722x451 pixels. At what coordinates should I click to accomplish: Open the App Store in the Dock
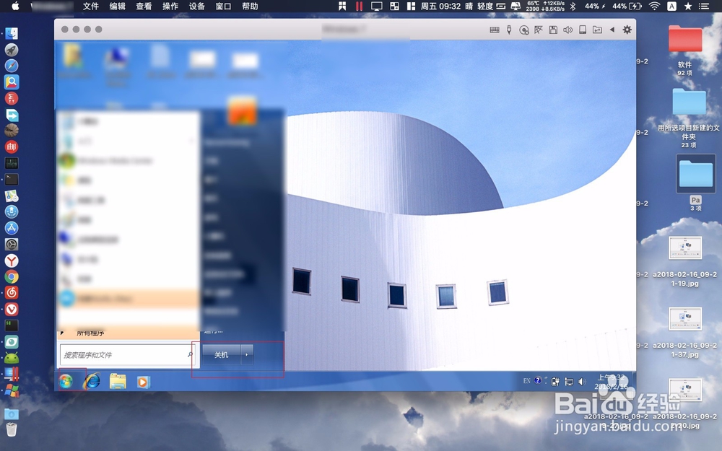12,228
